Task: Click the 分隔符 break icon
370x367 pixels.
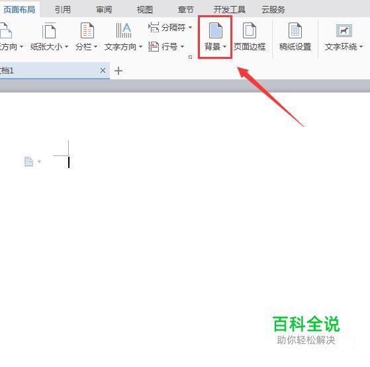Action: click(x=154, y=27)
